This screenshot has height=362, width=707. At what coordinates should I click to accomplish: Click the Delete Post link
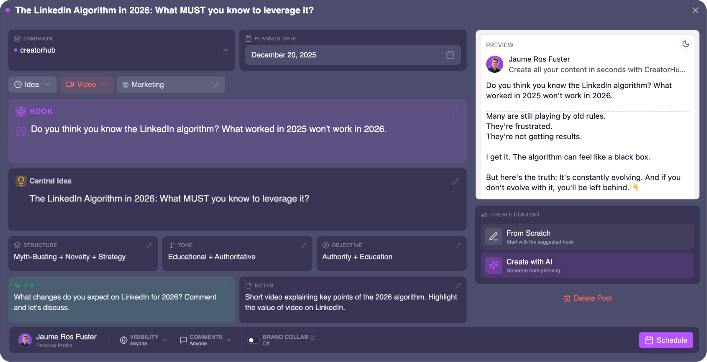(587, 298)
